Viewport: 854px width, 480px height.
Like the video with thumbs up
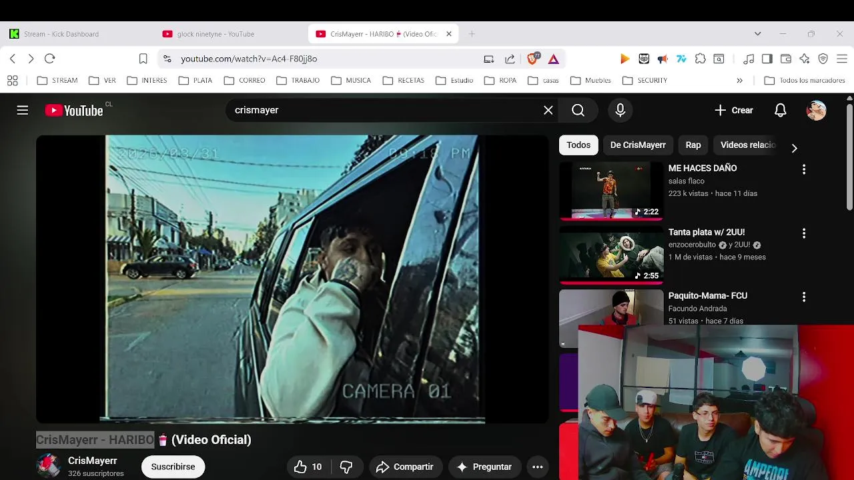pos(308,467)
